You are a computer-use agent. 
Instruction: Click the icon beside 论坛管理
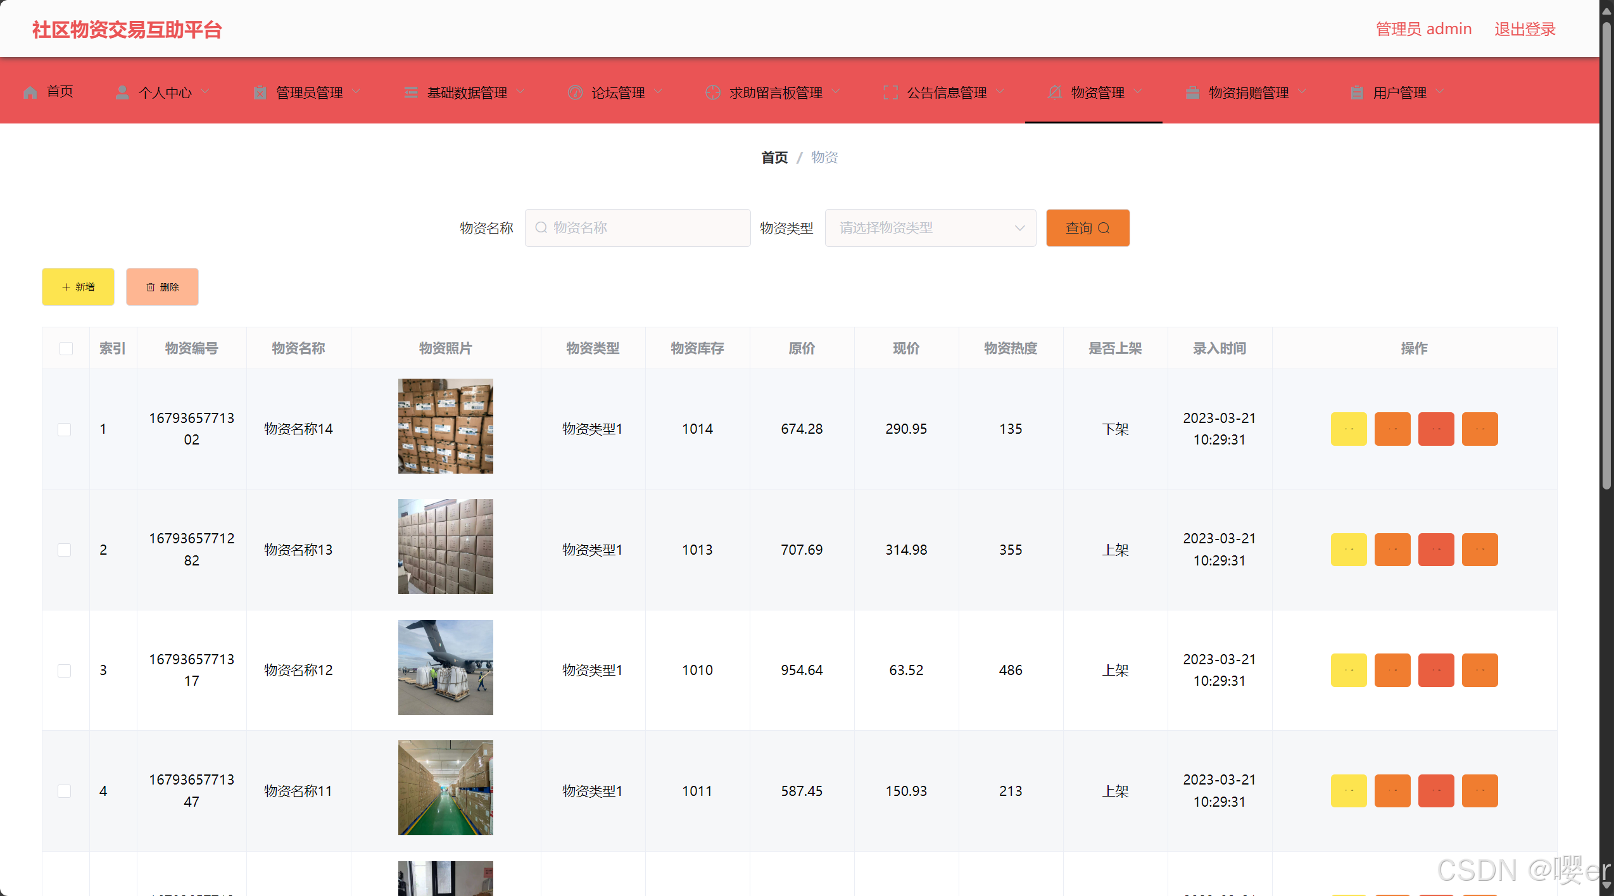[575, 92]
